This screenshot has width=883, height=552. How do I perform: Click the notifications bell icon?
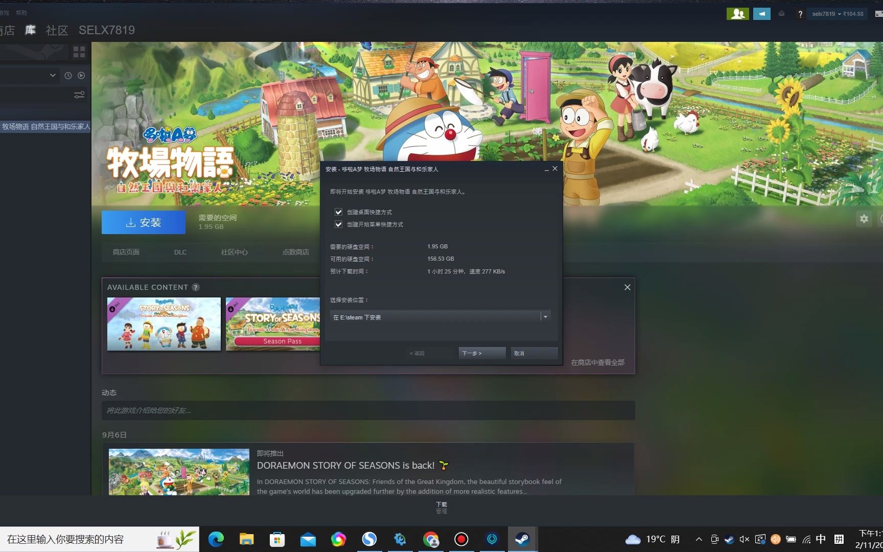coord(781,14)
